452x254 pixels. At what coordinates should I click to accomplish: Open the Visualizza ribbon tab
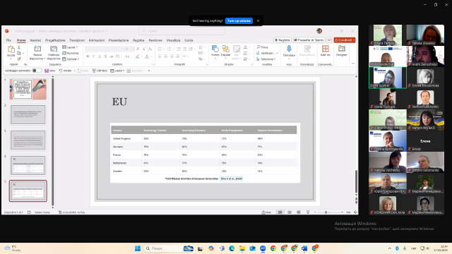coord(173,40)
